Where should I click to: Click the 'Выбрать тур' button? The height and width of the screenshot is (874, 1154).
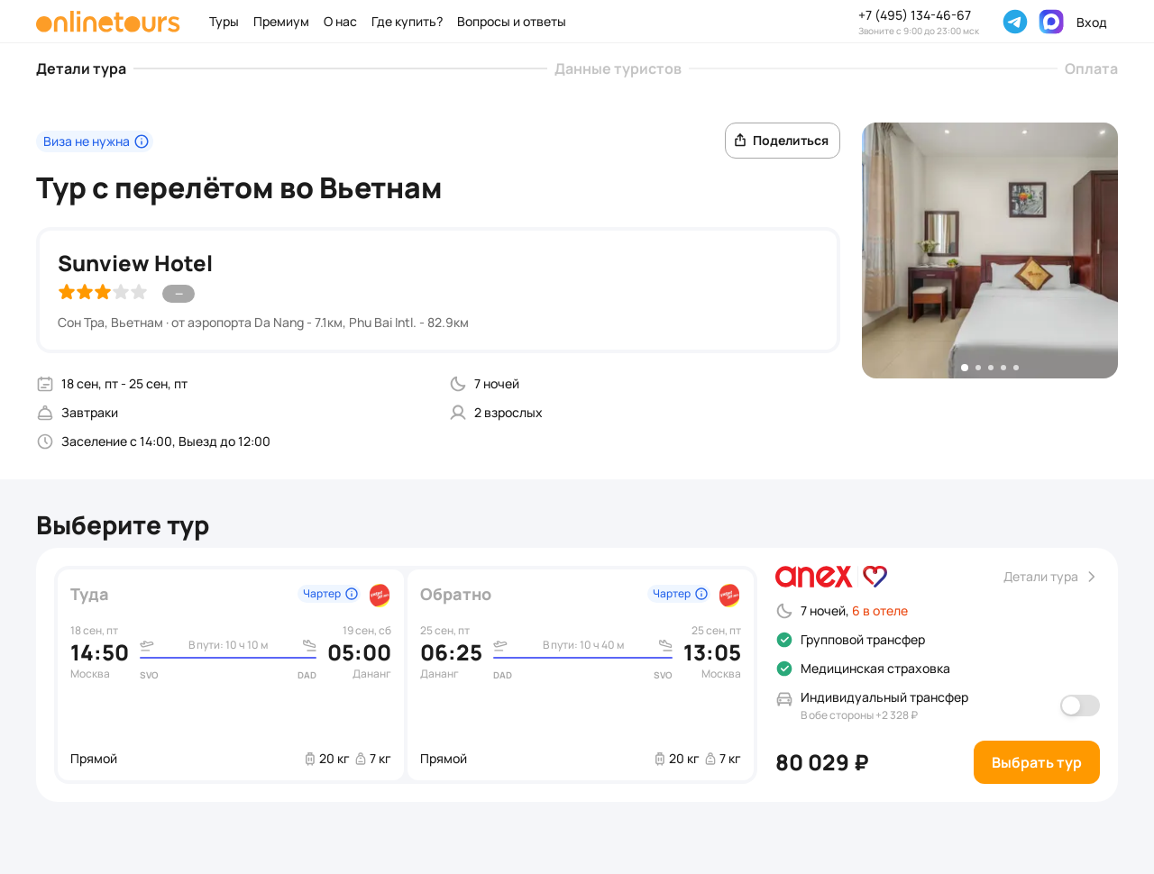point(1037,762)
